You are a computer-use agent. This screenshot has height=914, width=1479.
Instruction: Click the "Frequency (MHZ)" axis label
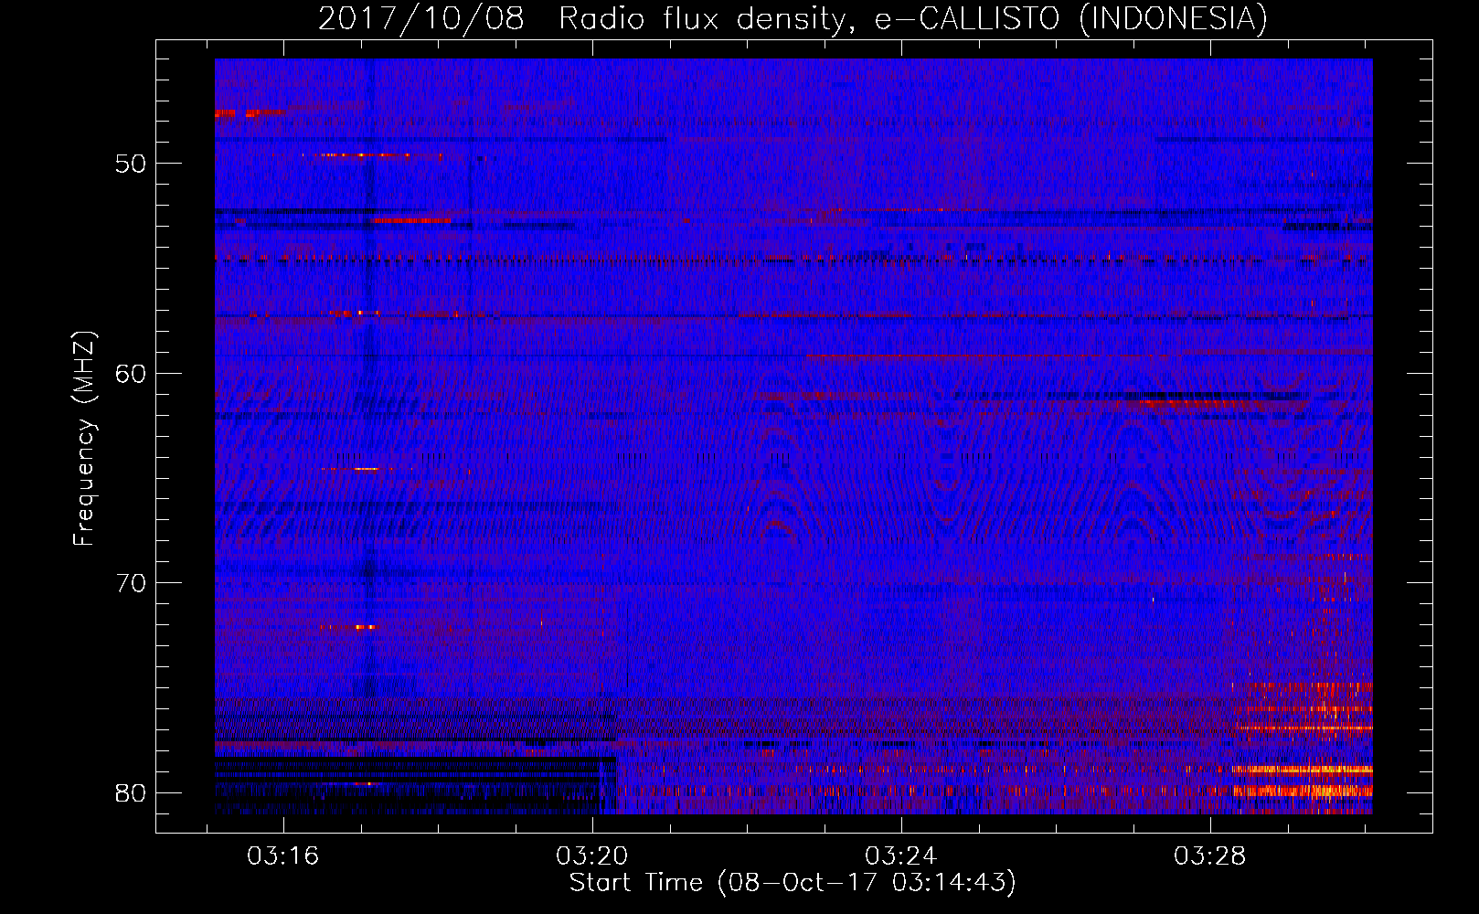84,438
